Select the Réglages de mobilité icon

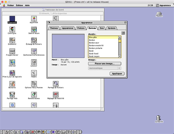[56, 96]
